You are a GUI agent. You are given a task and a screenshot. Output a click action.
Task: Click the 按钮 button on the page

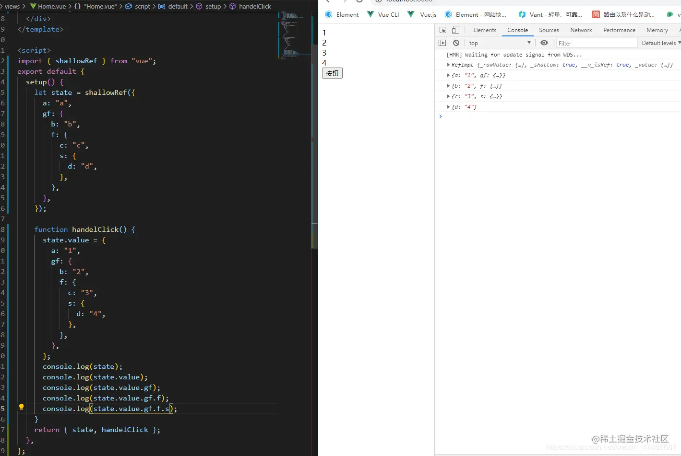point(332,73)
